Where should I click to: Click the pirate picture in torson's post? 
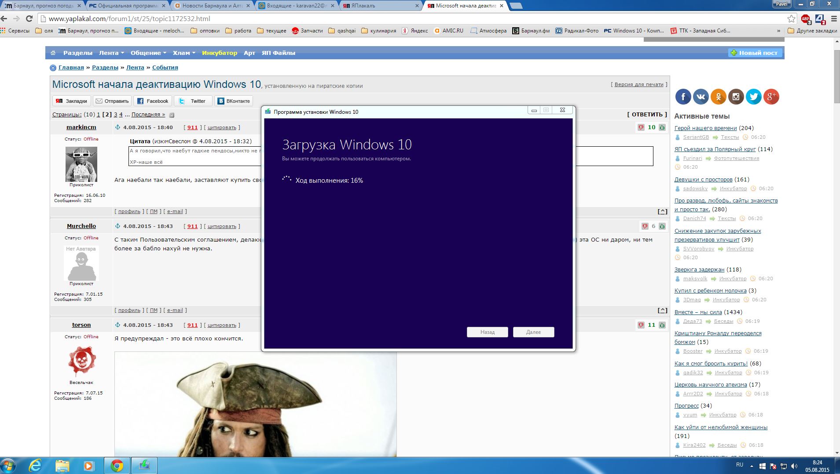pos(255,404)
